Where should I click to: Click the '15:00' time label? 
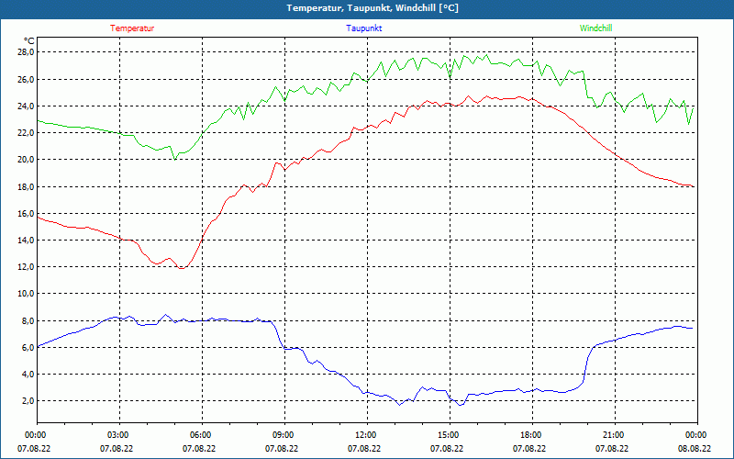tap(450, 435)
